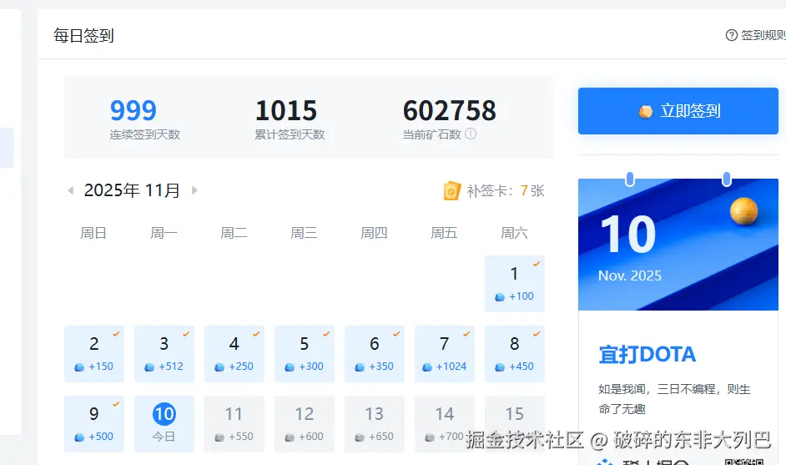Select calendar day 11 with +550
This screenshot has width=786, height=465.
(234, 424)
